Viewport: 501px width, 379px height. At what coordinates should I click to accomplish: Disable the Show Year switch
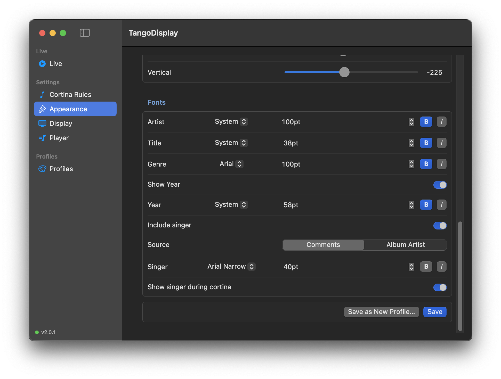point(440,185)
